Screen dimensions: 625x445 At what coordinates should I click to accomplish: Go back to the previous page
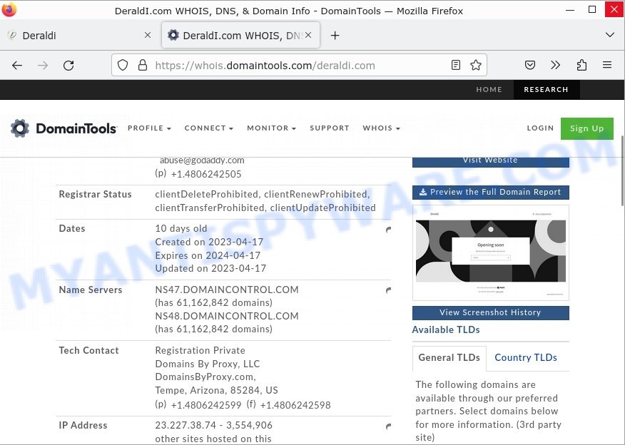17,66
